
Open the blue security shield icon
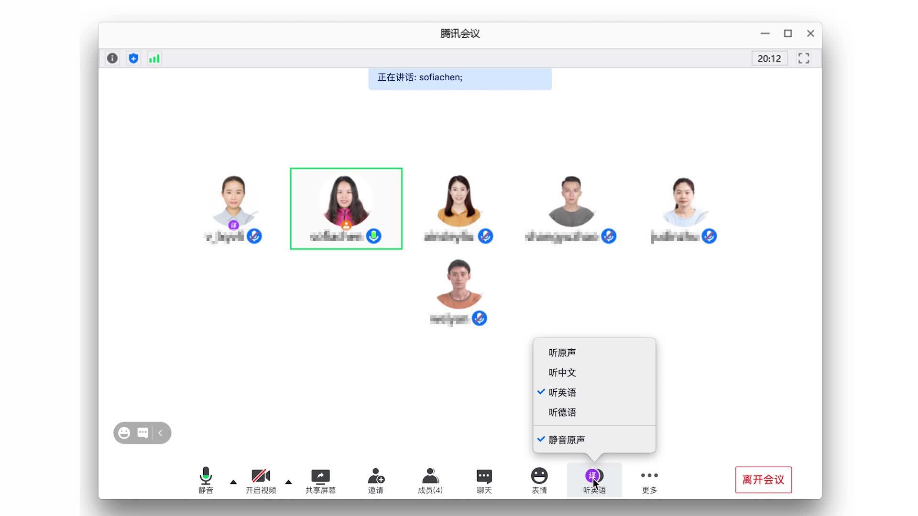133,58
